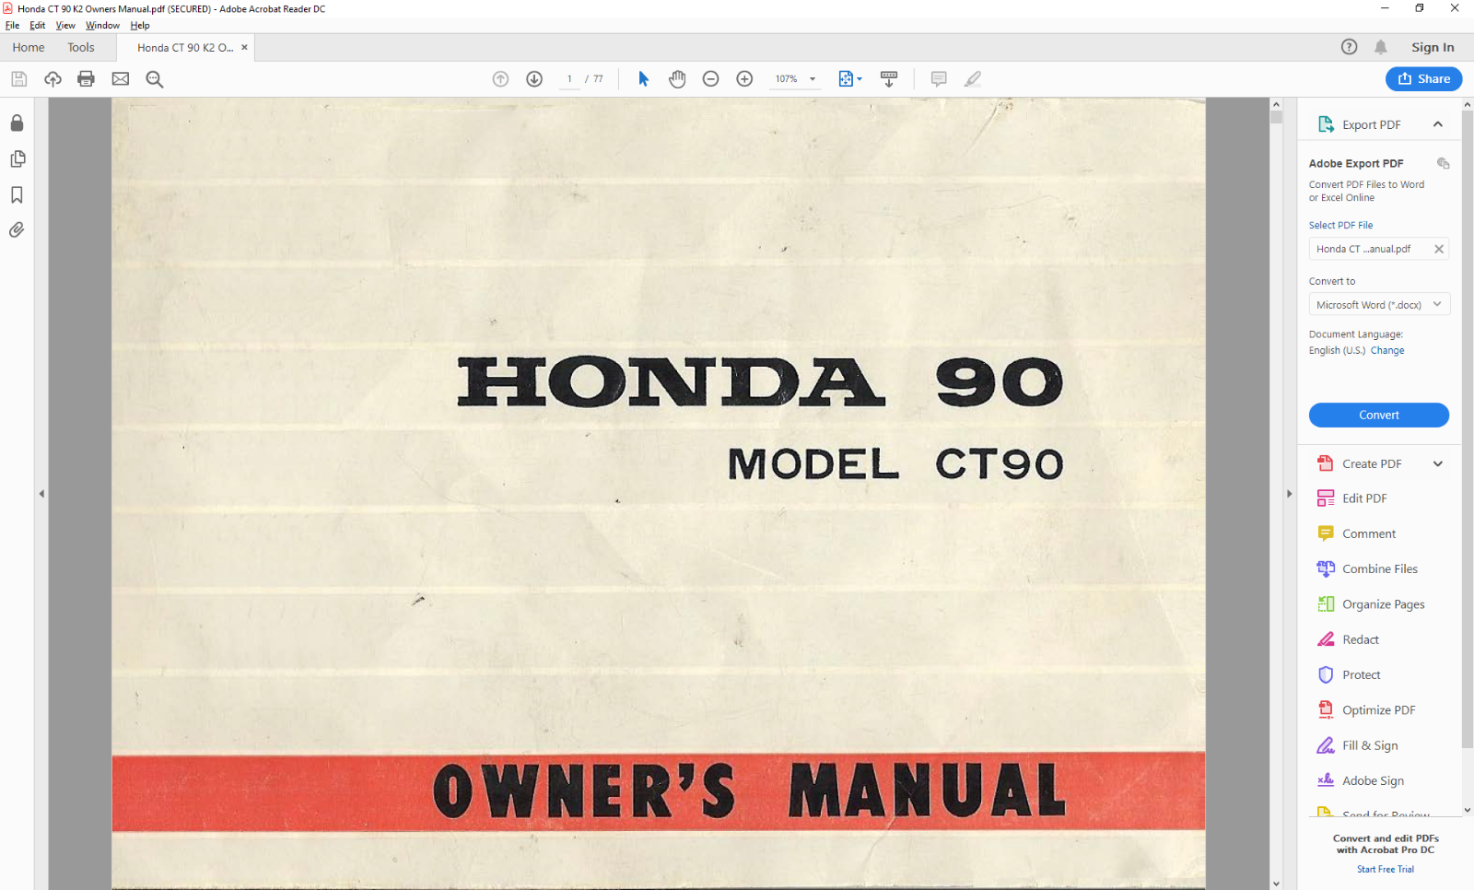Activate the Hand pan tool
Image resolution: width=1474 pixels, height=890 pixels.
[x=677, y=79]
